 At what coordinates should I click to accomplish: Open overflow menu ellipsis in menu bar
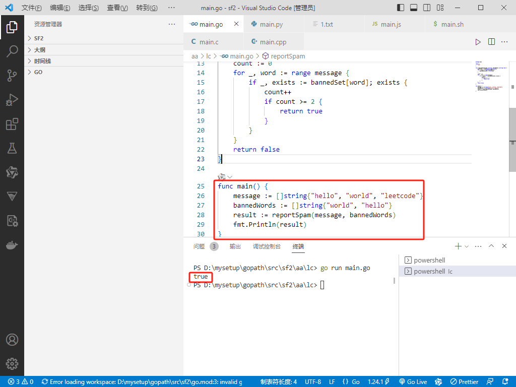coord(171,8)
